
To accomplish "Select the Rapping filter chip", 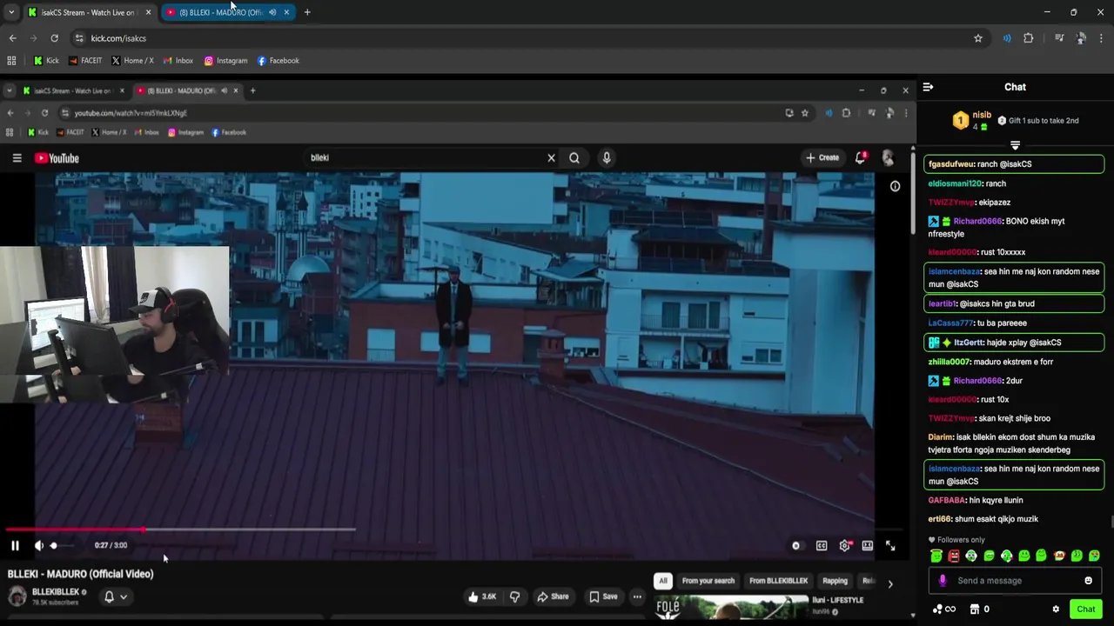I will click(x=835, y=581).
